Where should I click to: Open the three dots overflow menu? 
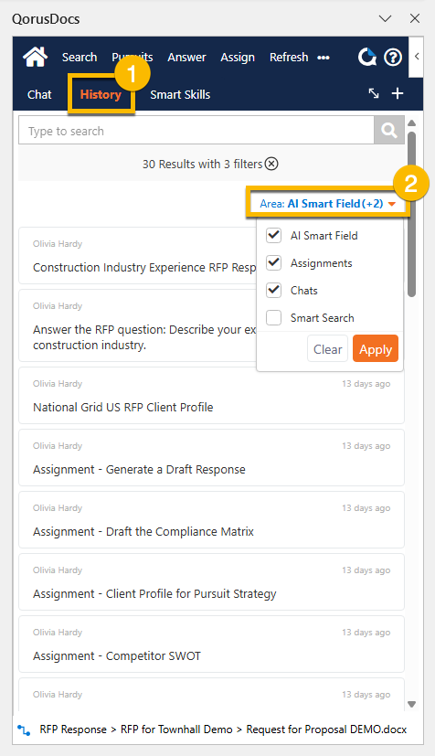(x=324, y=58)
